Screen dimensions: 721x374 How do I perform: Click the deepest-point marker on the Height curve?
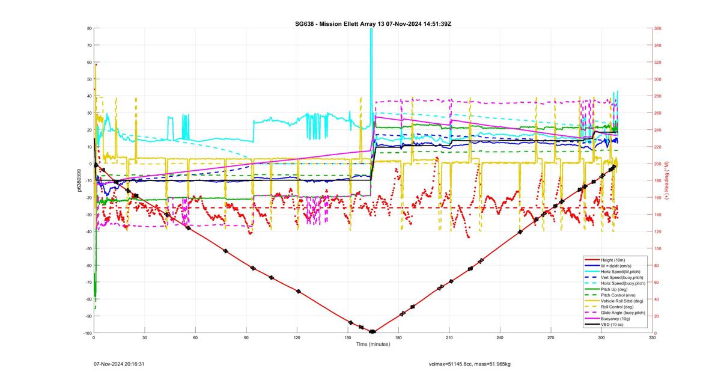372,332
